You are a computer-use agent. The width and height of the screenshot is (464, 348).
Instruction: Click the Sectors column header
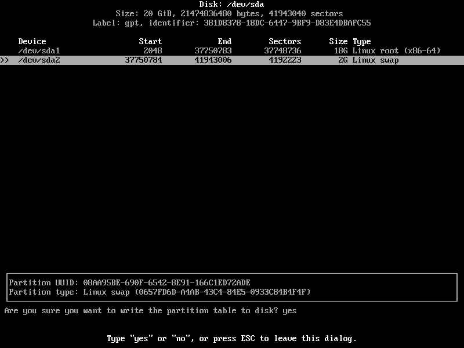[285, 41]
